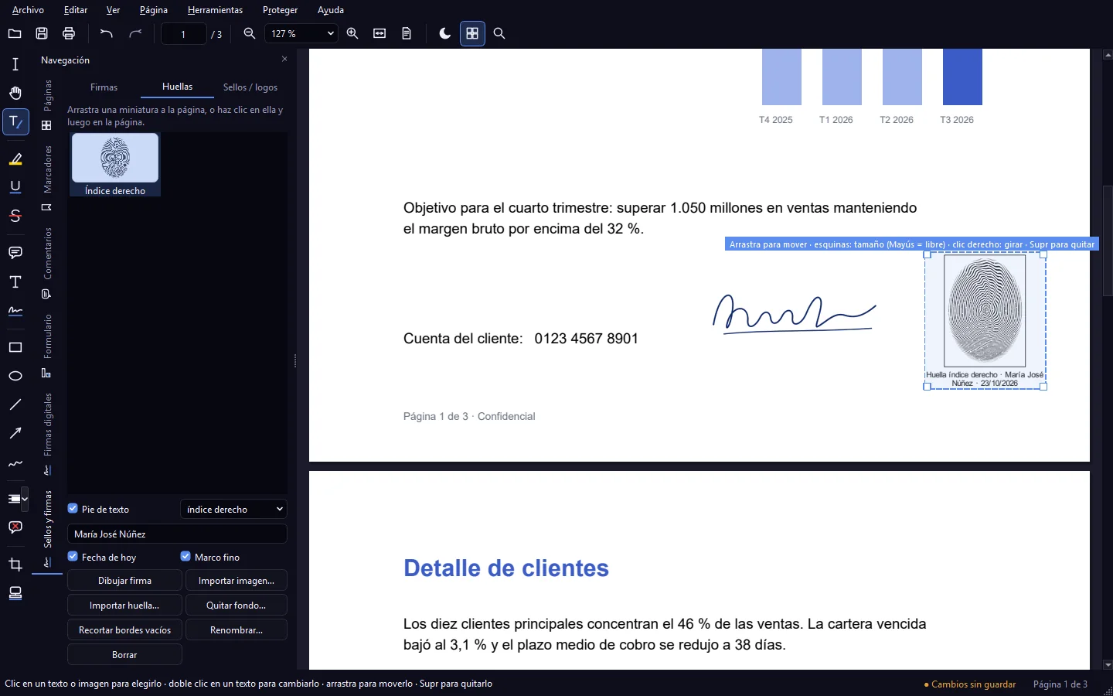This screenshot has width=1113, height=696.
Task: Zoom out with the minus magnifier
Action: [x=250, y=33]
